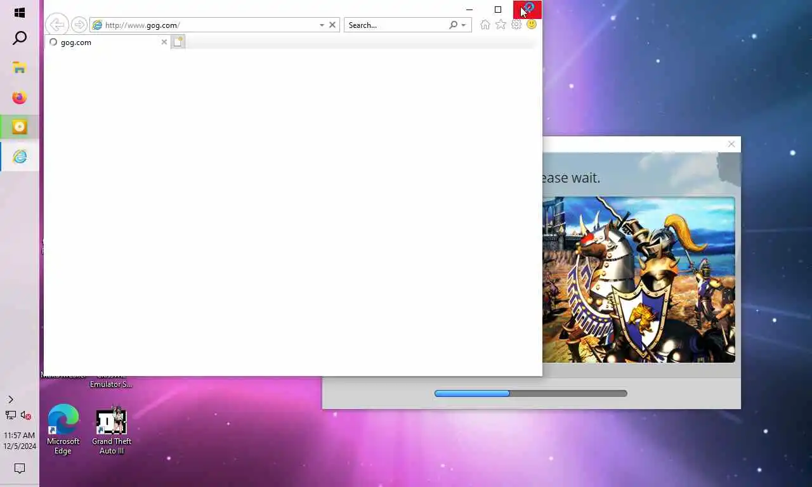Click the Internet Explorer back arrow button

point(56,25)
